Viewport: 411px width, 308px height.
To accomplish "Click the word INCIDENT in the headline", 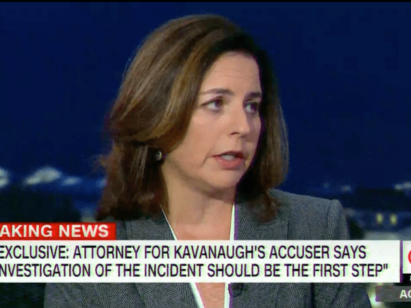I will (x=174, y=270).
